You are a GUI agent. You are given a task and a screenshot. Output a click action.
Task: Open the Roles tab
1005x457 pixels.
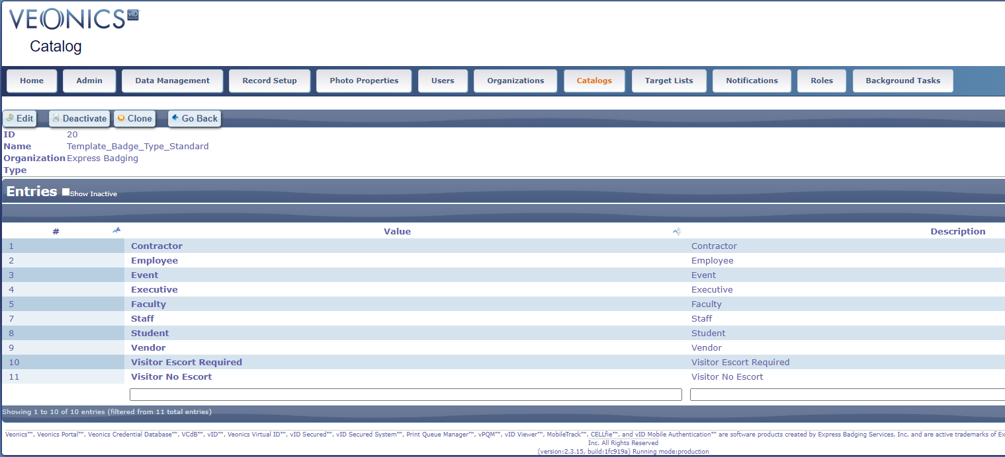click(x=822, y=81)
